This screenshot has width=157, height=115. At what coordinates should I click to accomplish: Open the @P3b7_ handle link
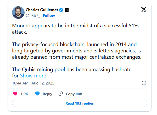32,15
